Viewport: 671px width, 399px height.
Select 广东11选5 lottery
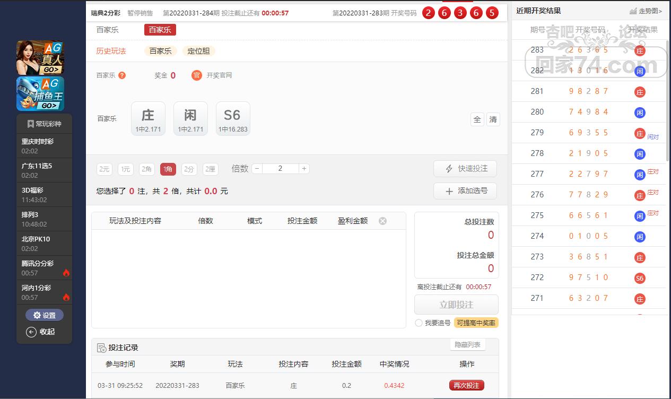44,170
